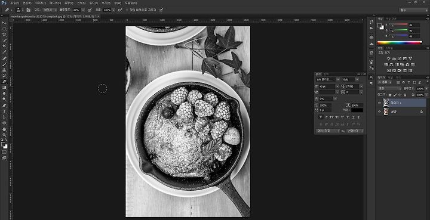Select the Zoom tool
Image resolution: width=430 pixels, height=220 pixels.
coord(4,135)
